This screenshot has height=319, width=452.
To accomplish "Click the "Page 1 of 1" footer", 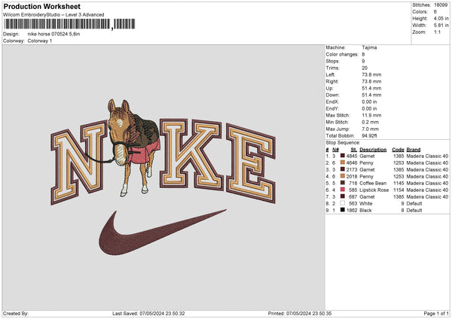I will pos(436,313).
